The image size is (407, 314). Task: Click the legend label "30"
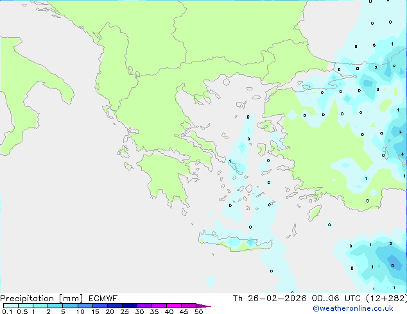pyautogui.click(x=139, y=311)
